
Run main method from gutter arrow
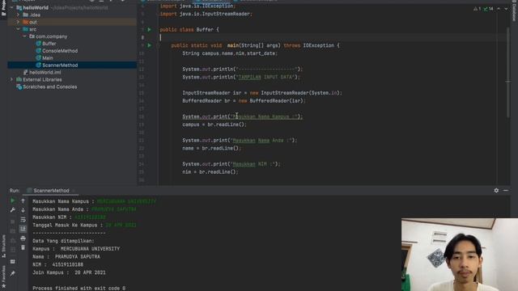coord(149,45)
